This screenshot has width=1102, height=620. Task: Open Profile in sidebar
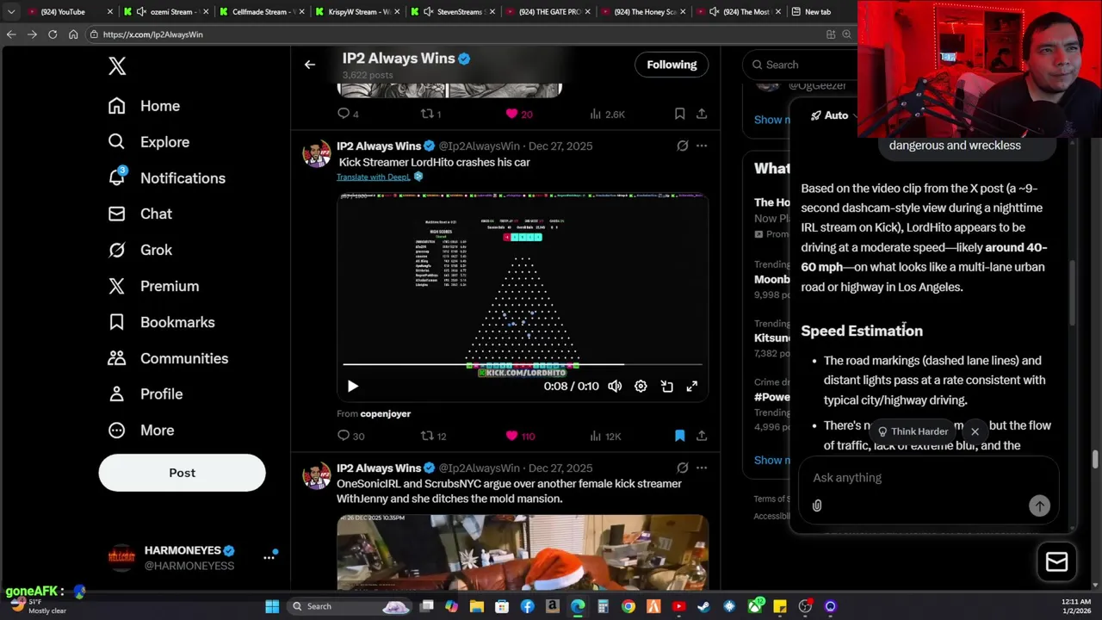pyautogui.click(x=145, y=394)
